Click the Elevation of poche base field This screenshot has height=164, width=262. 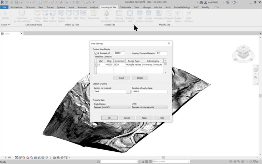(x=149, y=92)
